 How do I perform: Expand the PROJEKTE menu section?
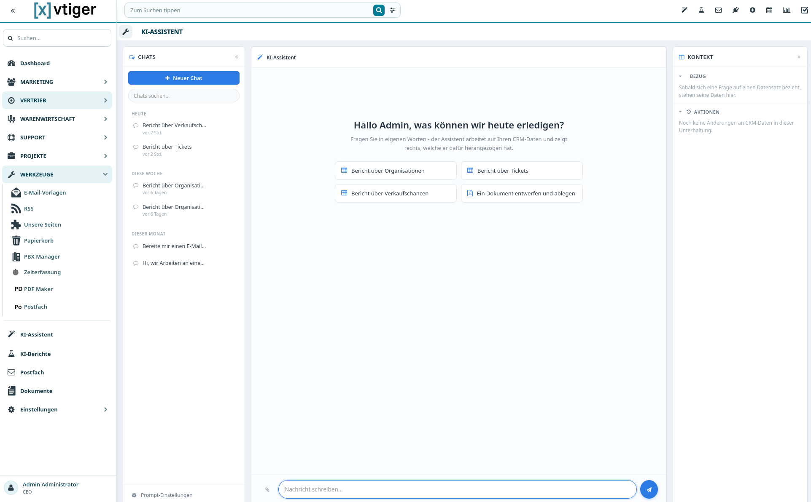point(57,156)
